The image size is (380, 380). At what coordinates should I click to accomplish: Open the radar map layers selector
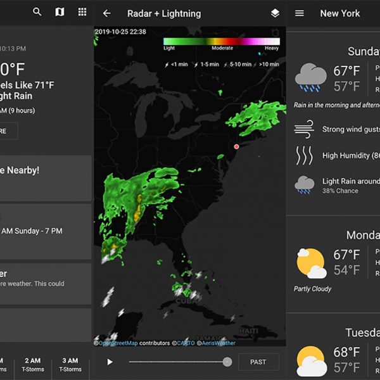click(275, 13)
